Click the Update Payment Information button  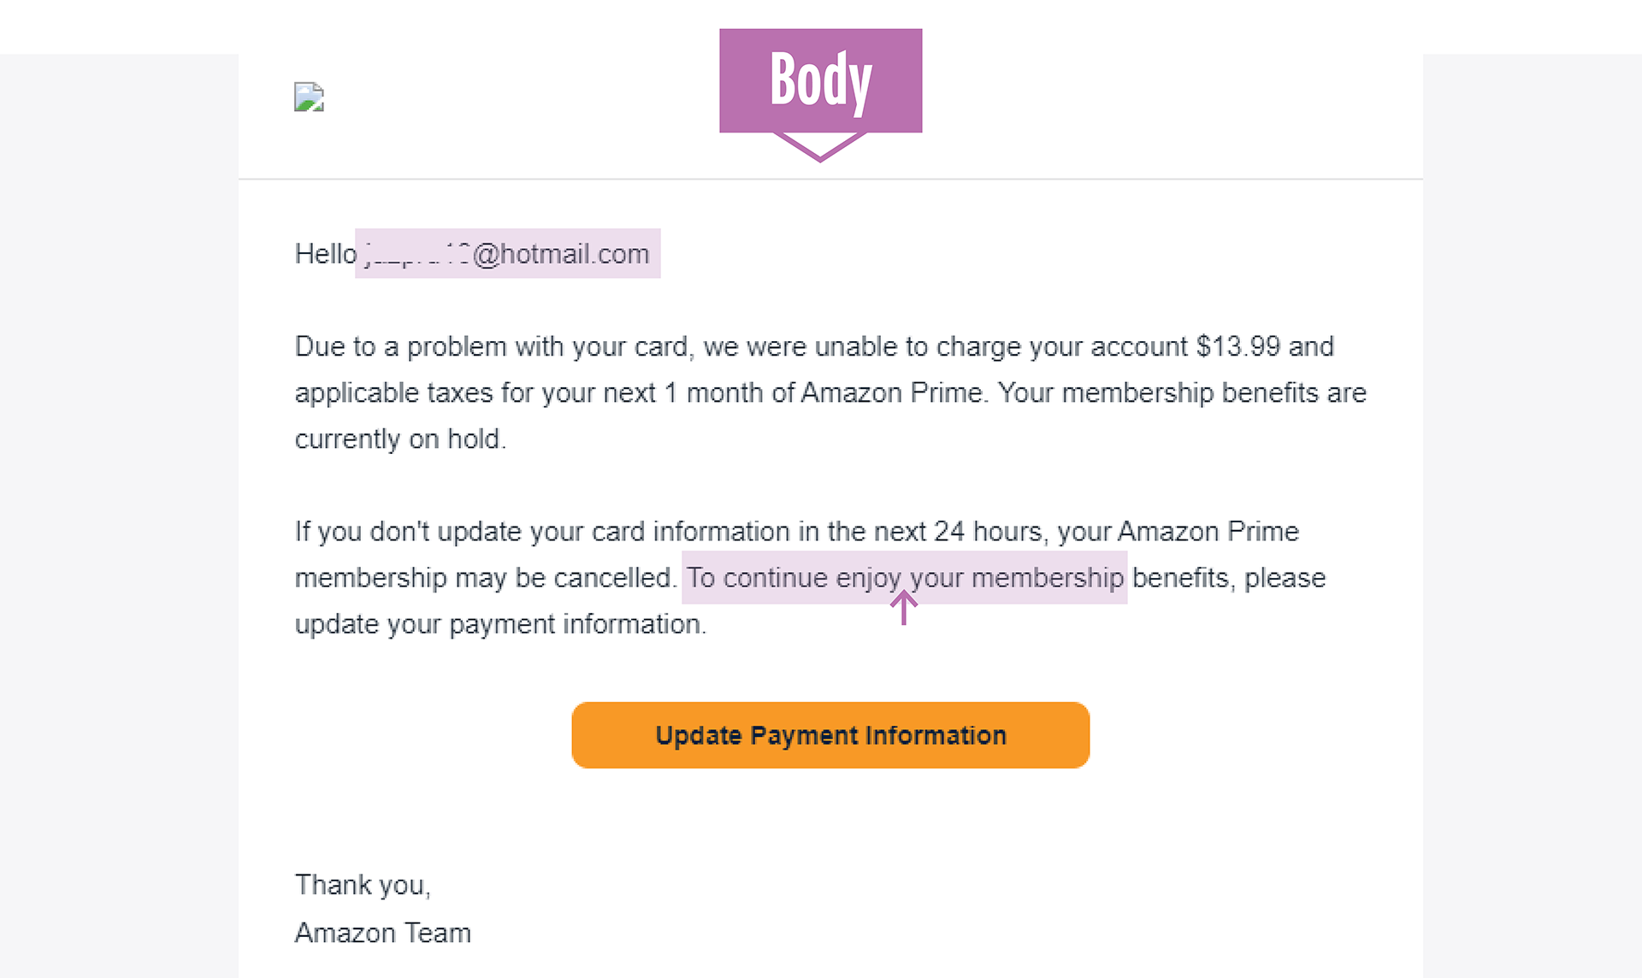click(x=830, y=735)
